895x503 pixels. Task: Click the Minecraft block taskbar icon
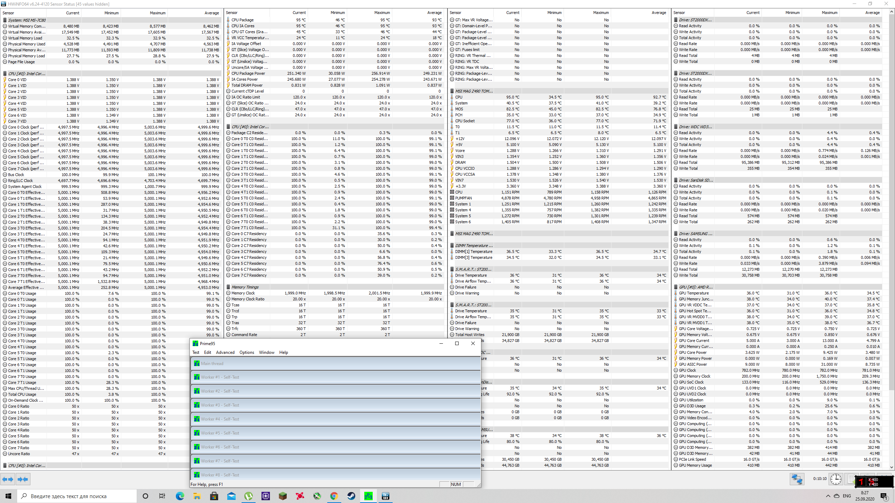282,496
